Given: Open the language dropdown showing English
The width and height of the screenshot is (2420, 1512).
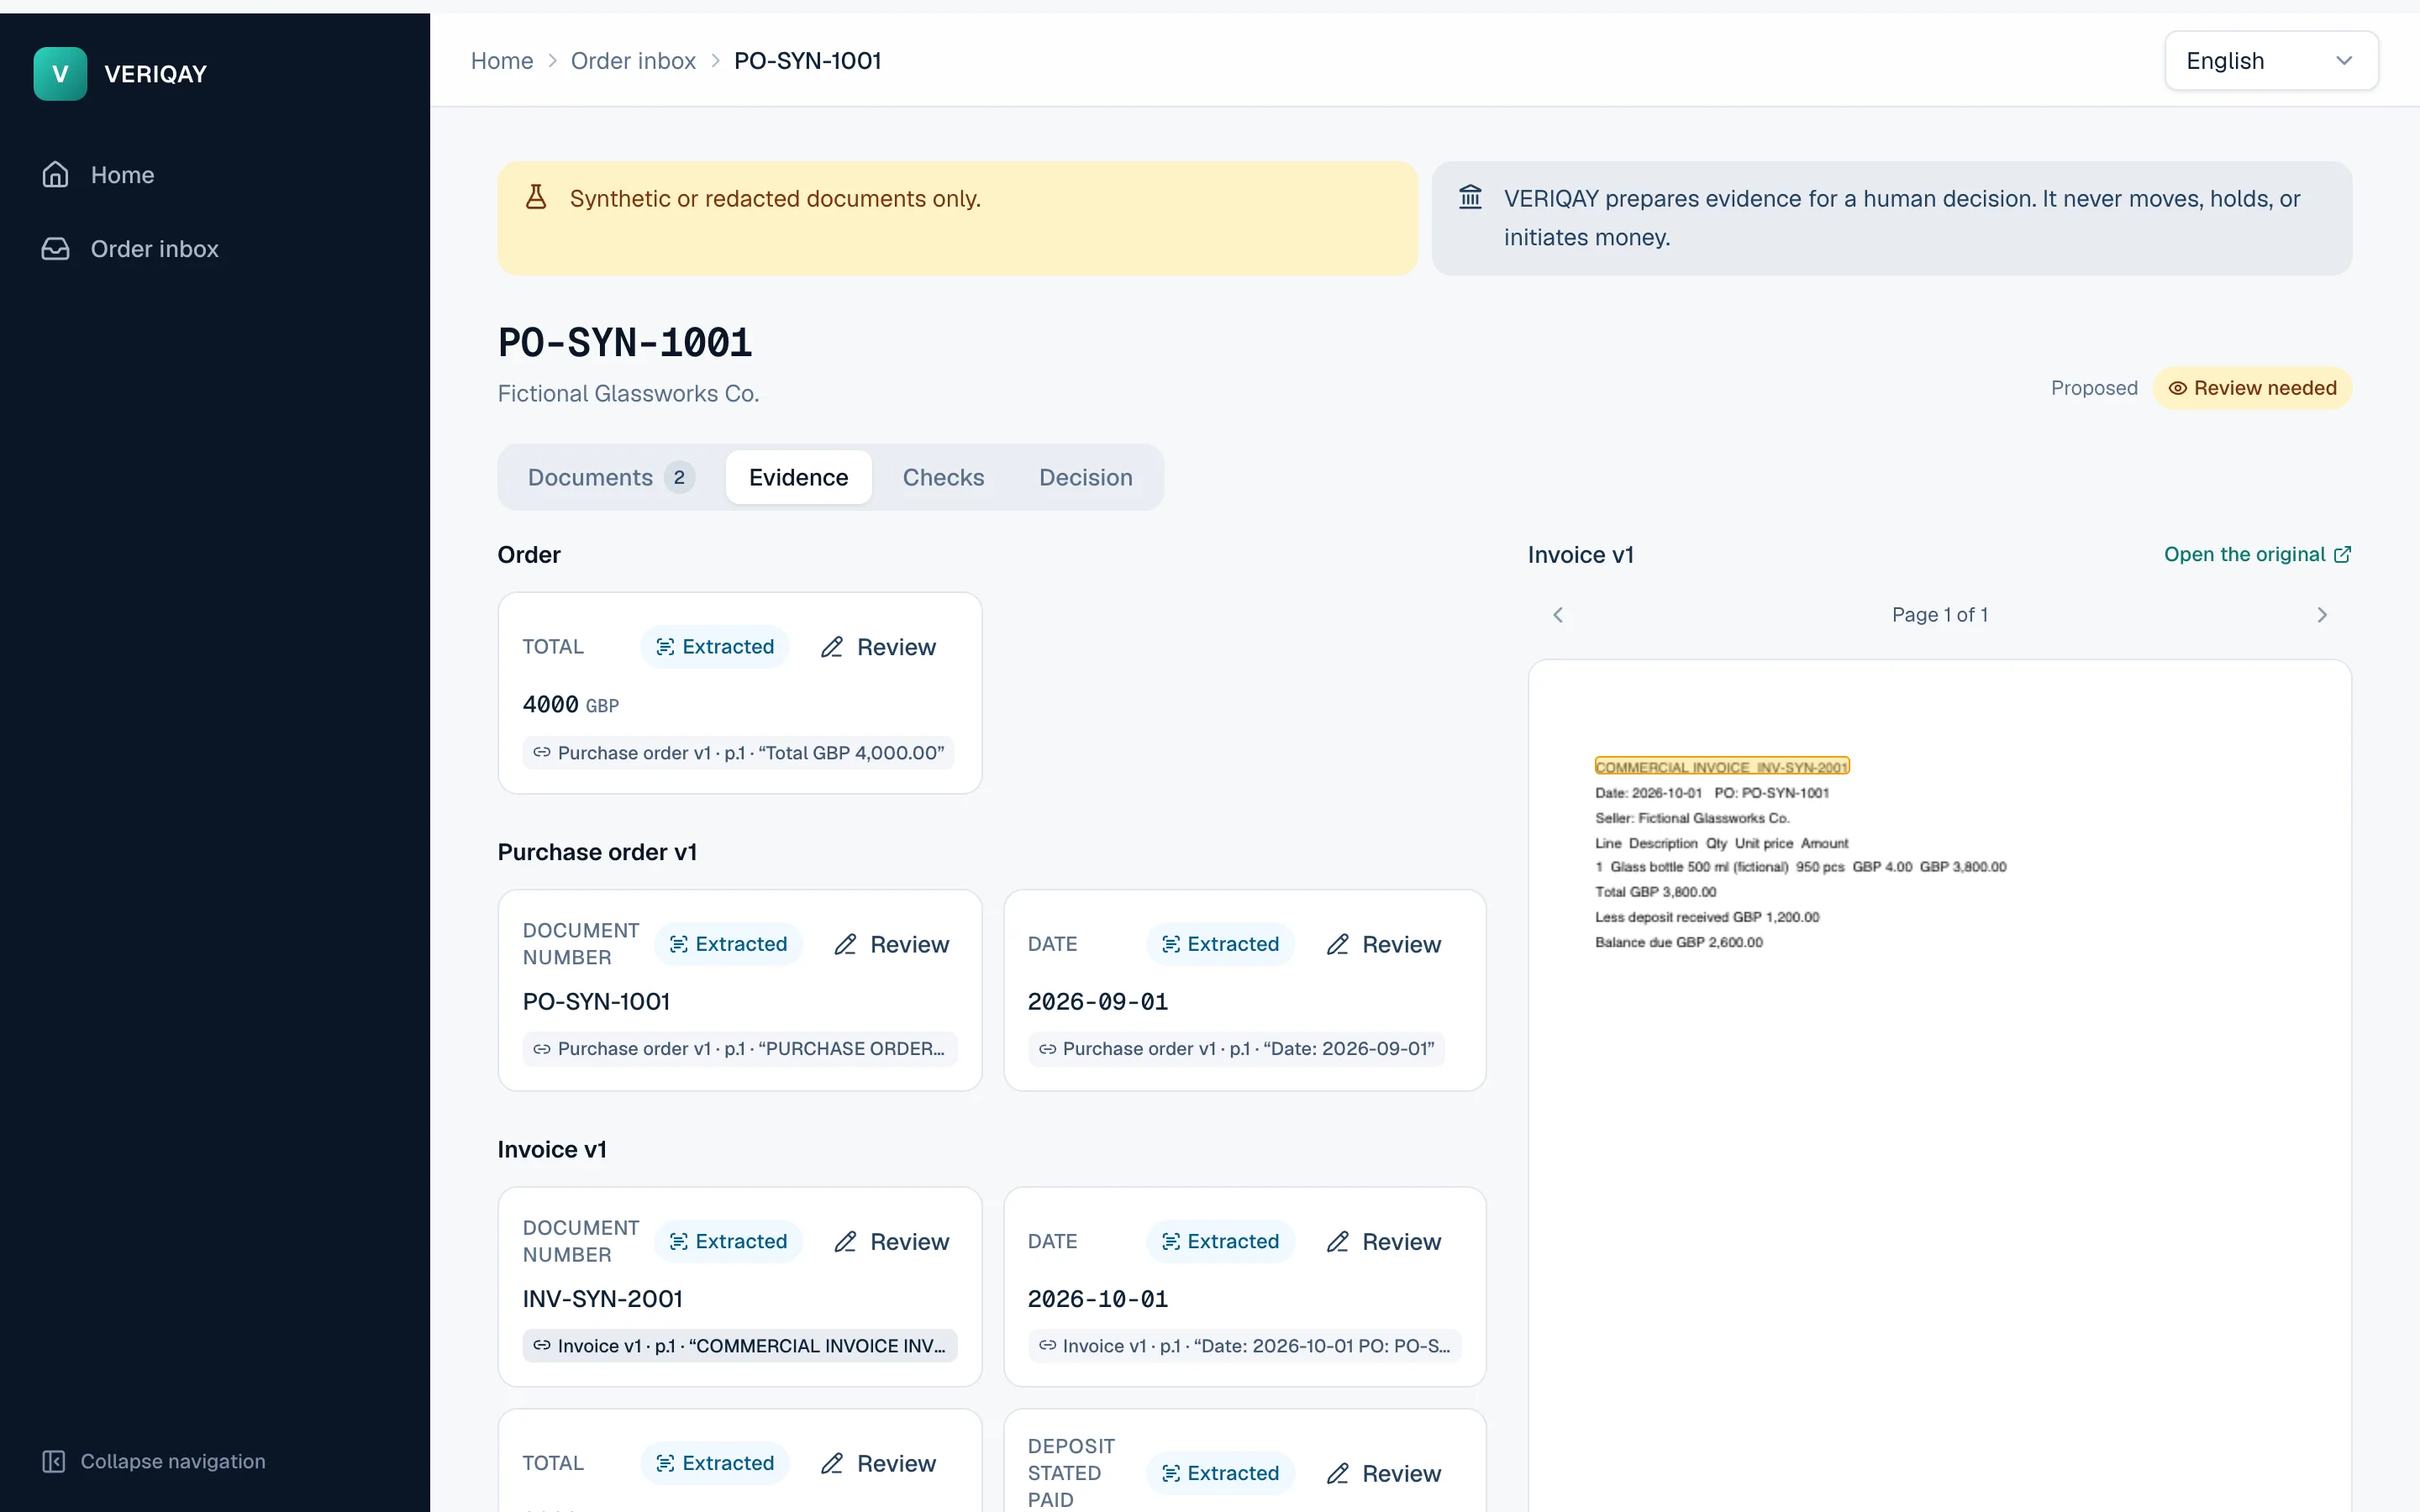Looking at the screenshot, I should (x=2271, y=61).
